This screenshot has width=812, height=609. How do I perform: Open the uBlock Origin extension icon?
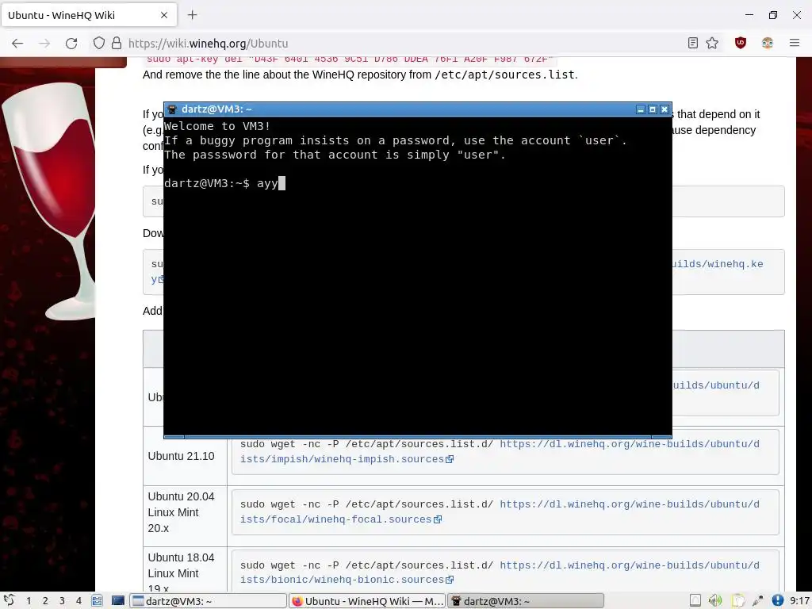point(741,43)
